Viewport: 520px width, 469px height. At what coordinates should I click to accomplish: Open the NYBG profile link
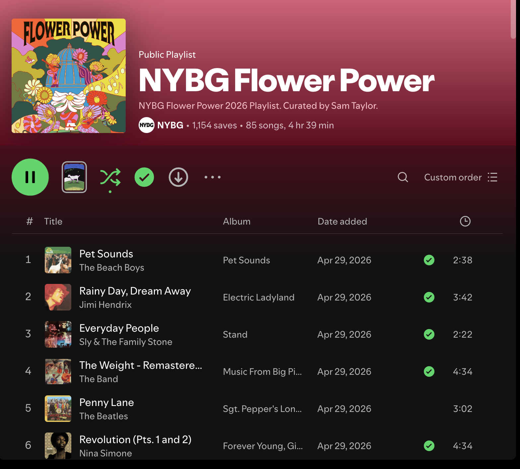pos(170,125)
